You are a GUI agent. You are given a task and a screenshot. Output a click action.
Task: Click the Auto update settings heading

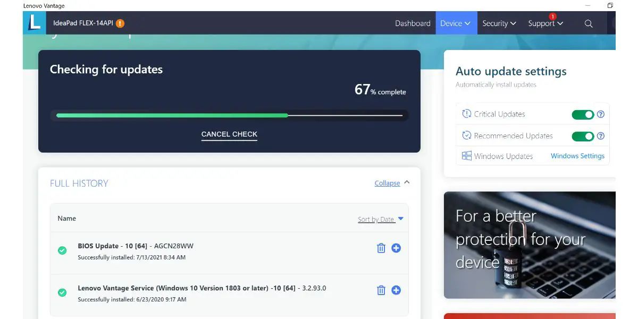tap(511, 71)
